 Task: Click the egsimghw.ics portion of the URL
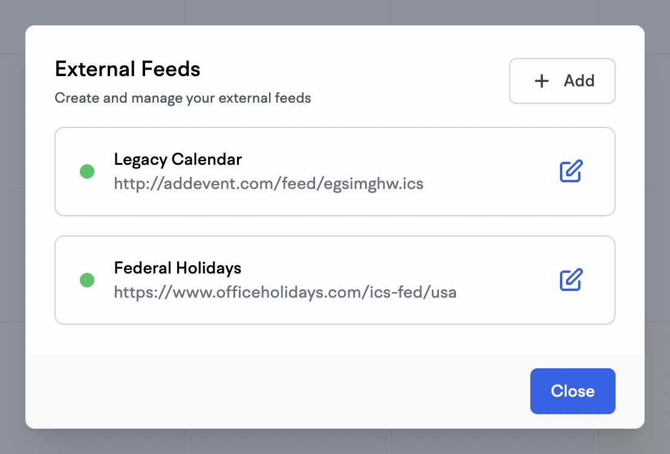tap(374, 184)
